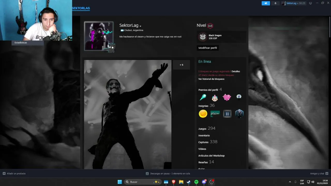
Task: Open the Steam announcements megaphone button
Action: pos(266,3)
